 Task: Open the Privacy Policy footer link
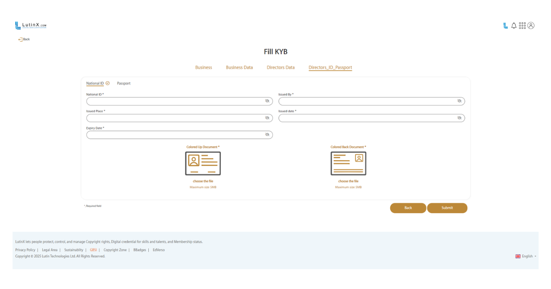[25, 250]
